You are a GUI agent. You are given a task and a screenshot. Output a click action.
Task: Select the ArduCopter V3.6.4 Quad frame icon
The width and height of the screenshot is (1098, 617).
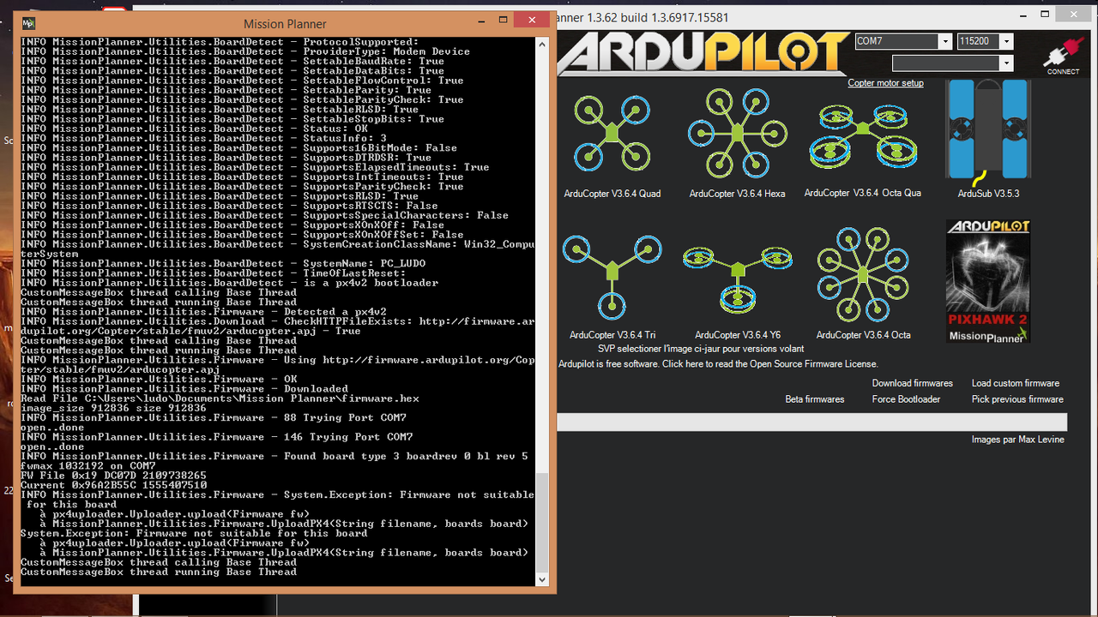point(612,132)
